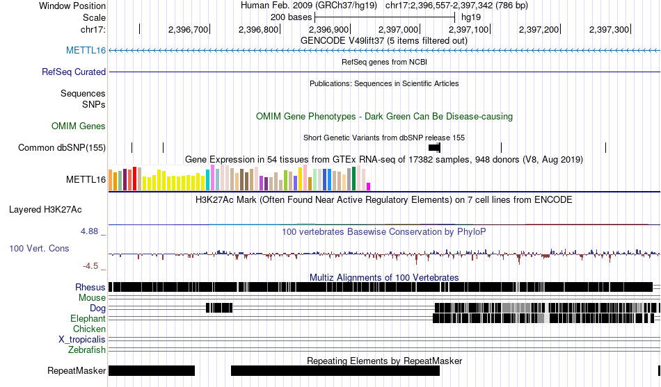Click the Sequences SNPs track label
Screen dimensions: 661x387
83,99
